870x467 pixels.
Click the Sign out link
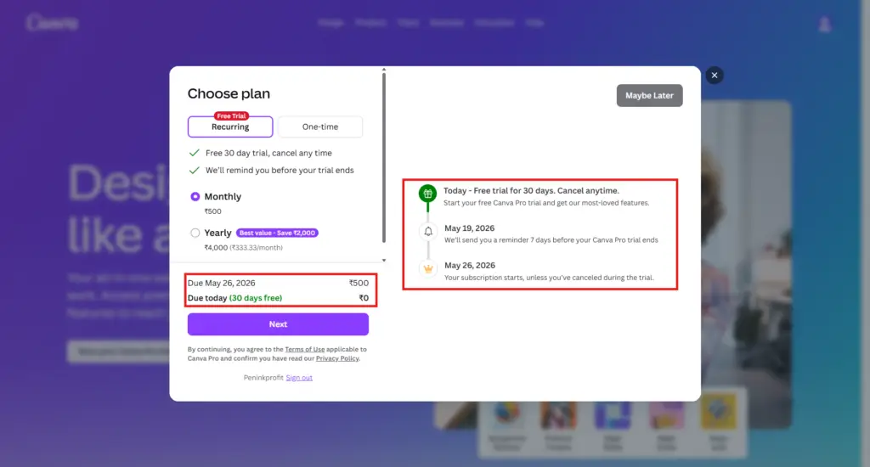299,378
